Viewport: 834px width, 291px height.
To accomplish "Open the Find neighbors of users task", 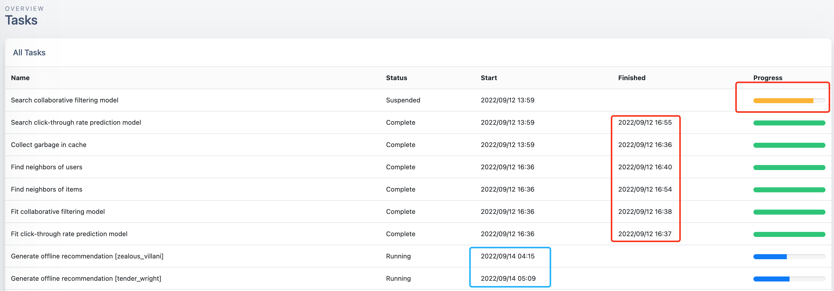I will pos(47,167).
